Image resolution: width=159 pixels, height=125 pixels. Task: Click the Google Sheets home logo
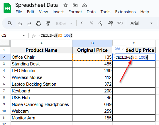click(x=7, y=8)
